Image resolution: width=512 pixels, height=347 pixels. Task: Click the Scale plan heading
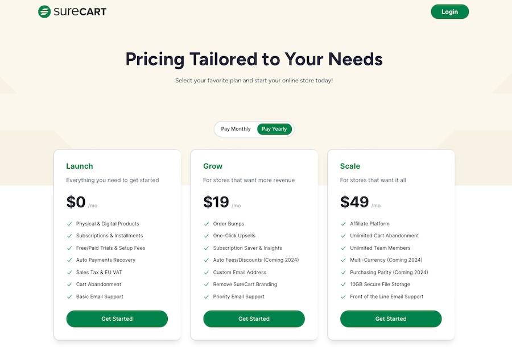(x=350, y=166)
